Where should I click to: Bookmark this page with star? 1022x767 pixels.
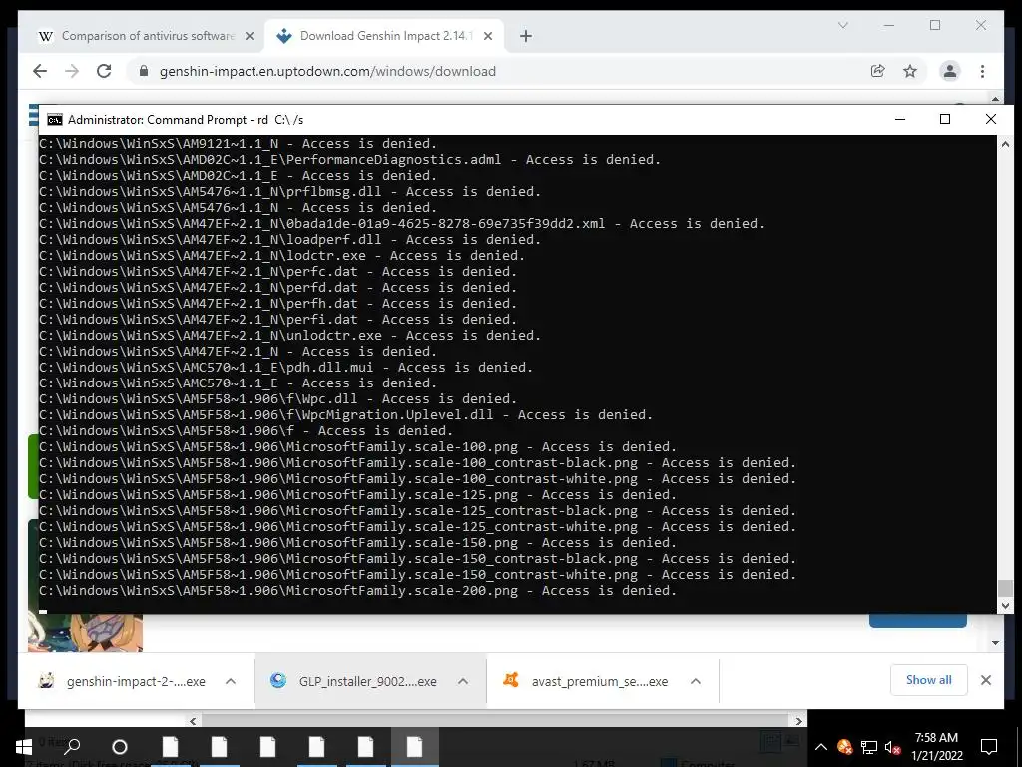(x=910, y=71)
